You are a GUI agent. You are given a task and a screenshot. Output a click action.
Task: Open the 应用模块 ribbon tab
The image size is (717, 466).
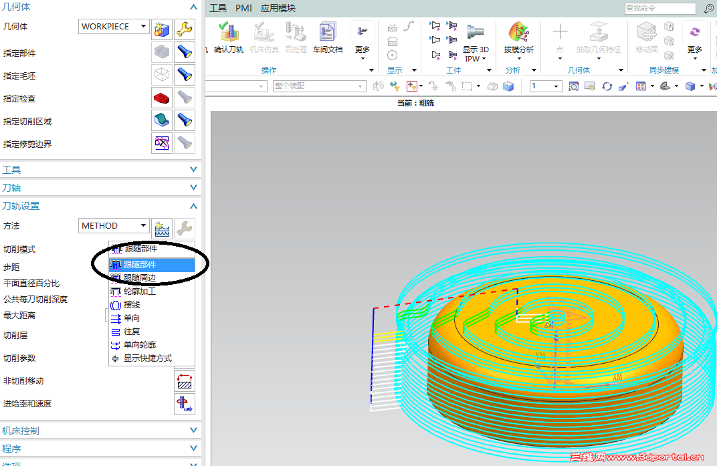click(278, 8)
